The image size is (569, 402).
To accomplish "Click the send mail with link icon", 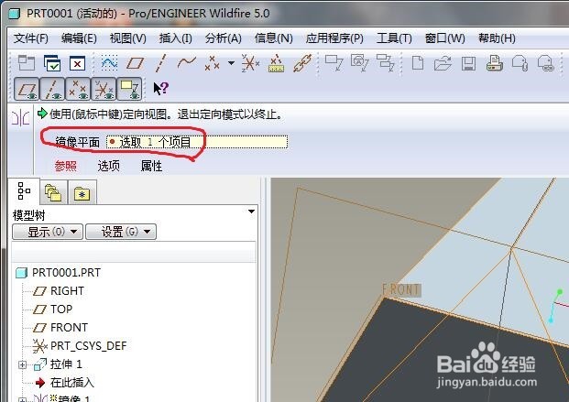I will pos(545,63).
